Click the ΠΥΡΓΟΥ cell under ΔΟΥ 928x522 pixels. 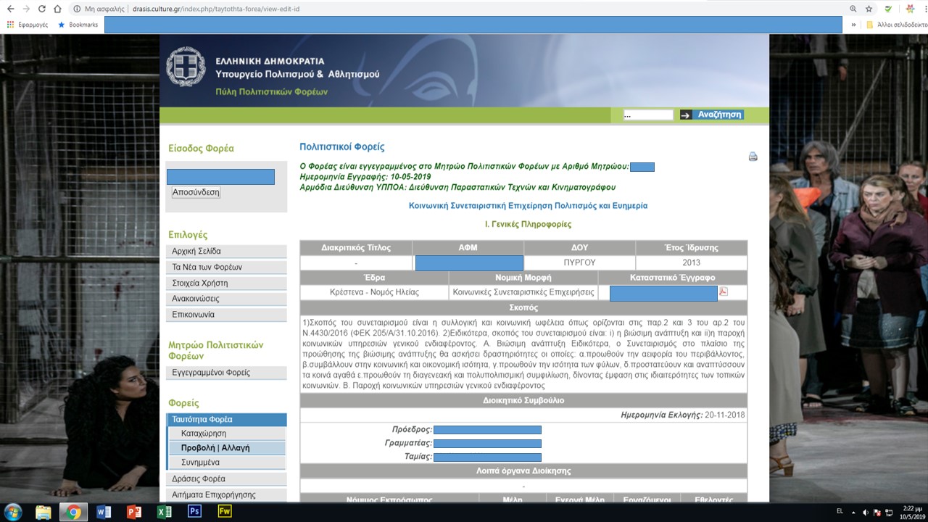click(x=579, y=262)
